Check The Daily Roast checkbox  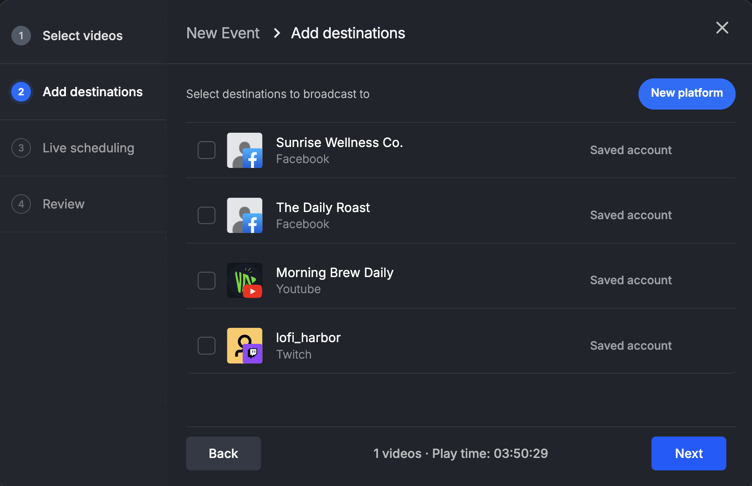point(206,215)
